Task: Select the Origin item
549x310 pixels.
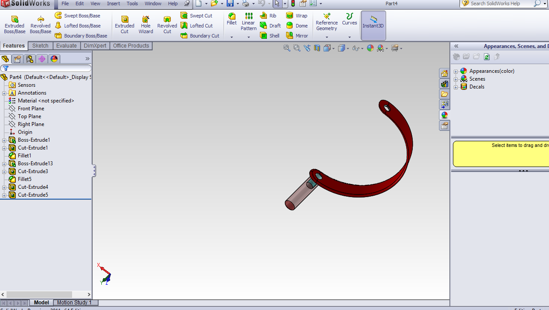Action: (x=25, y=132)
